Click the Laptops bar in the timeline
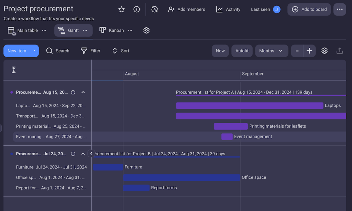The image size is (352, 211). coord(249,105)
